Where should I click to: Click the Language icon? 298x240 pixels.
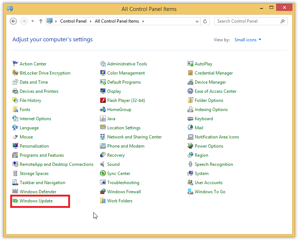15,127
